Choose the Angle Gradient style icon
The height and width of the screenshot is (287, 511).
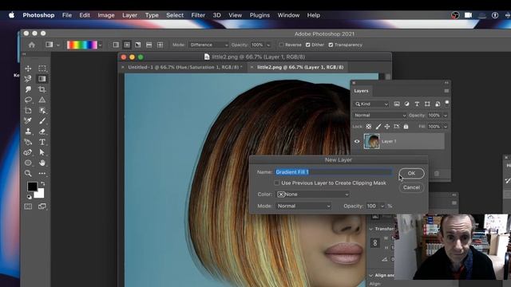click(x=138, y=45)
